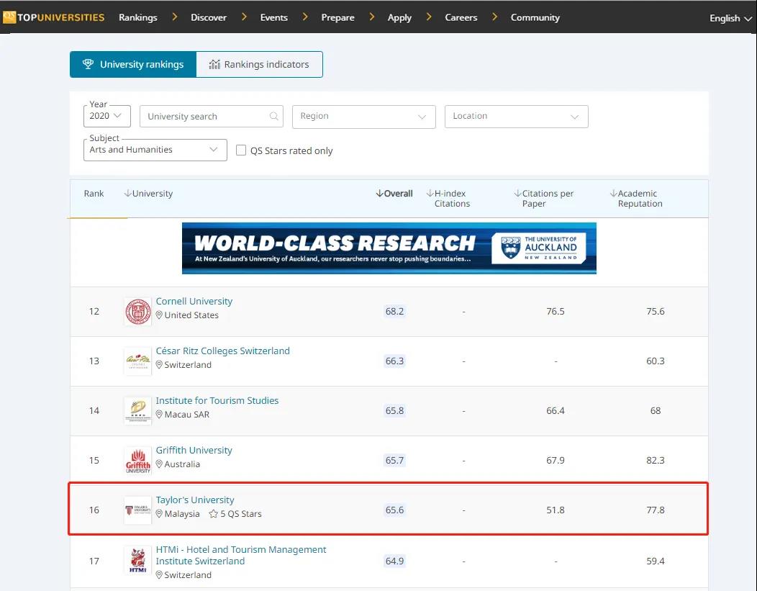
Task: Open the Region dropdown
Action: tap(364, 117)
